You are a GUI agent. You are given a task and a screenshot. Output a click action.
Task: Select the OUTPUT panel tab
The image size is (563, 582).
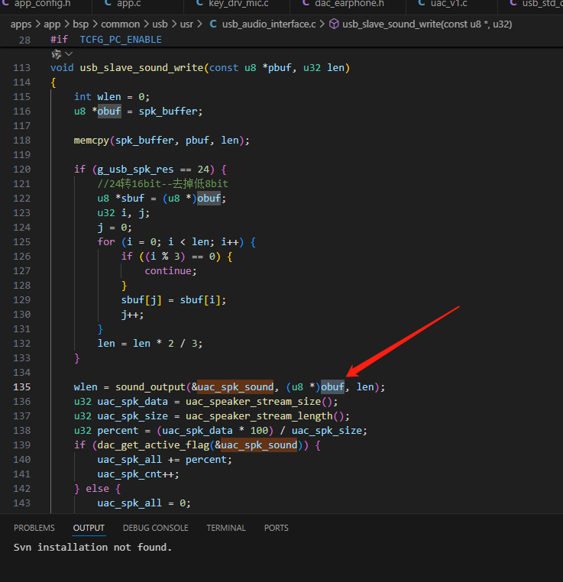(x=89, y=528)
